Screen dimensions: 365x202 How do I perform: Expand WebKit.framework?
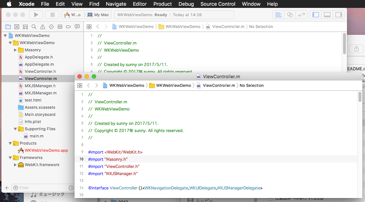tap(15, 165)
